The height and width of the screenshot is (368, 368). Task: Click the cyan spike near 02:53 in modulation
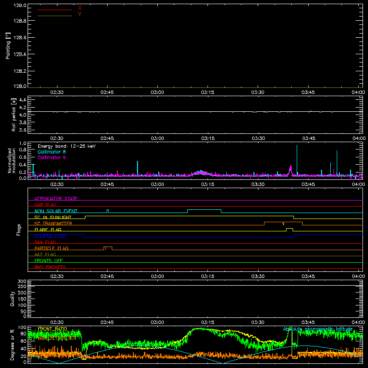(138, 168)
